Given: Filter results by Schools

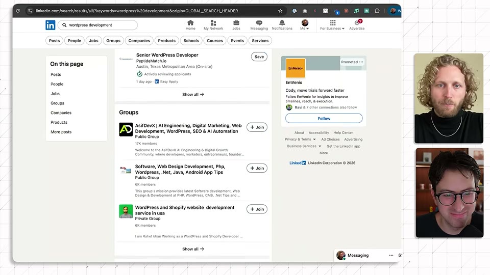Looking at the screenshot, I should click(191, 41).
